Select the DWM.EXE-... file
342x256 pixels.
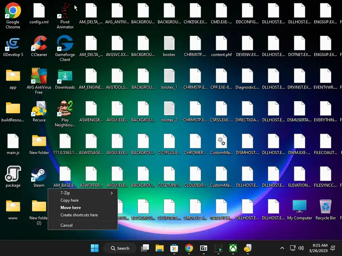(x=300, y=144)
